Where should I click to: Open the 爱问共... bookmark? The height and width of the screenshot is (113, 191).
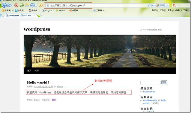coord(34,10)
